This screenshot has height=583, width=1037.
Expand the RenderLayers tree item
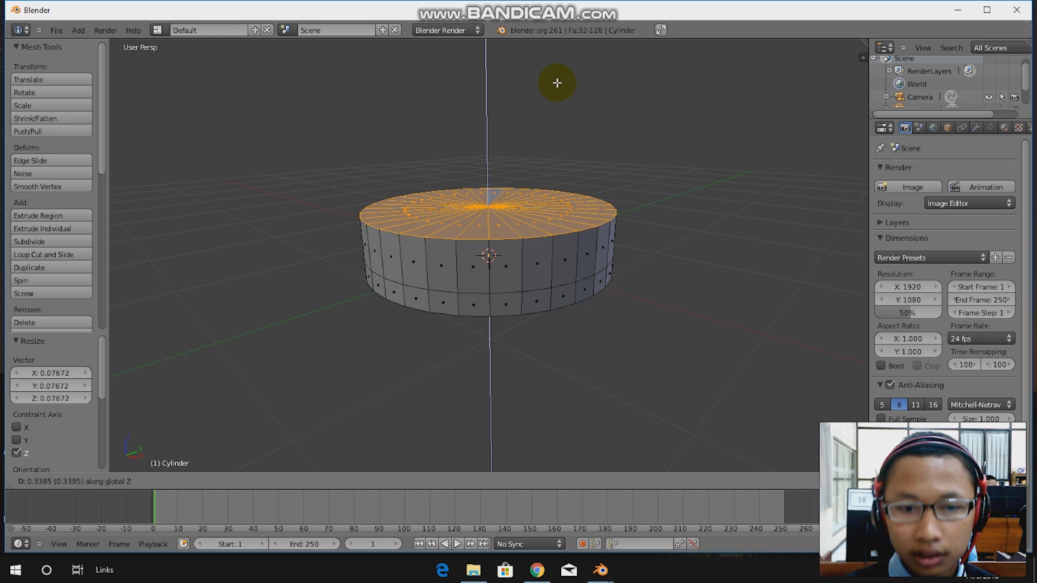tap(889, 71)
